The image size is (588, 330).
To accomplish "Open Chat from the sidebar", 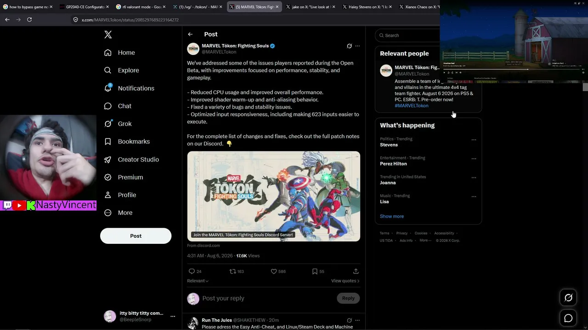I will pyautogui.click(x=118, y=106).
